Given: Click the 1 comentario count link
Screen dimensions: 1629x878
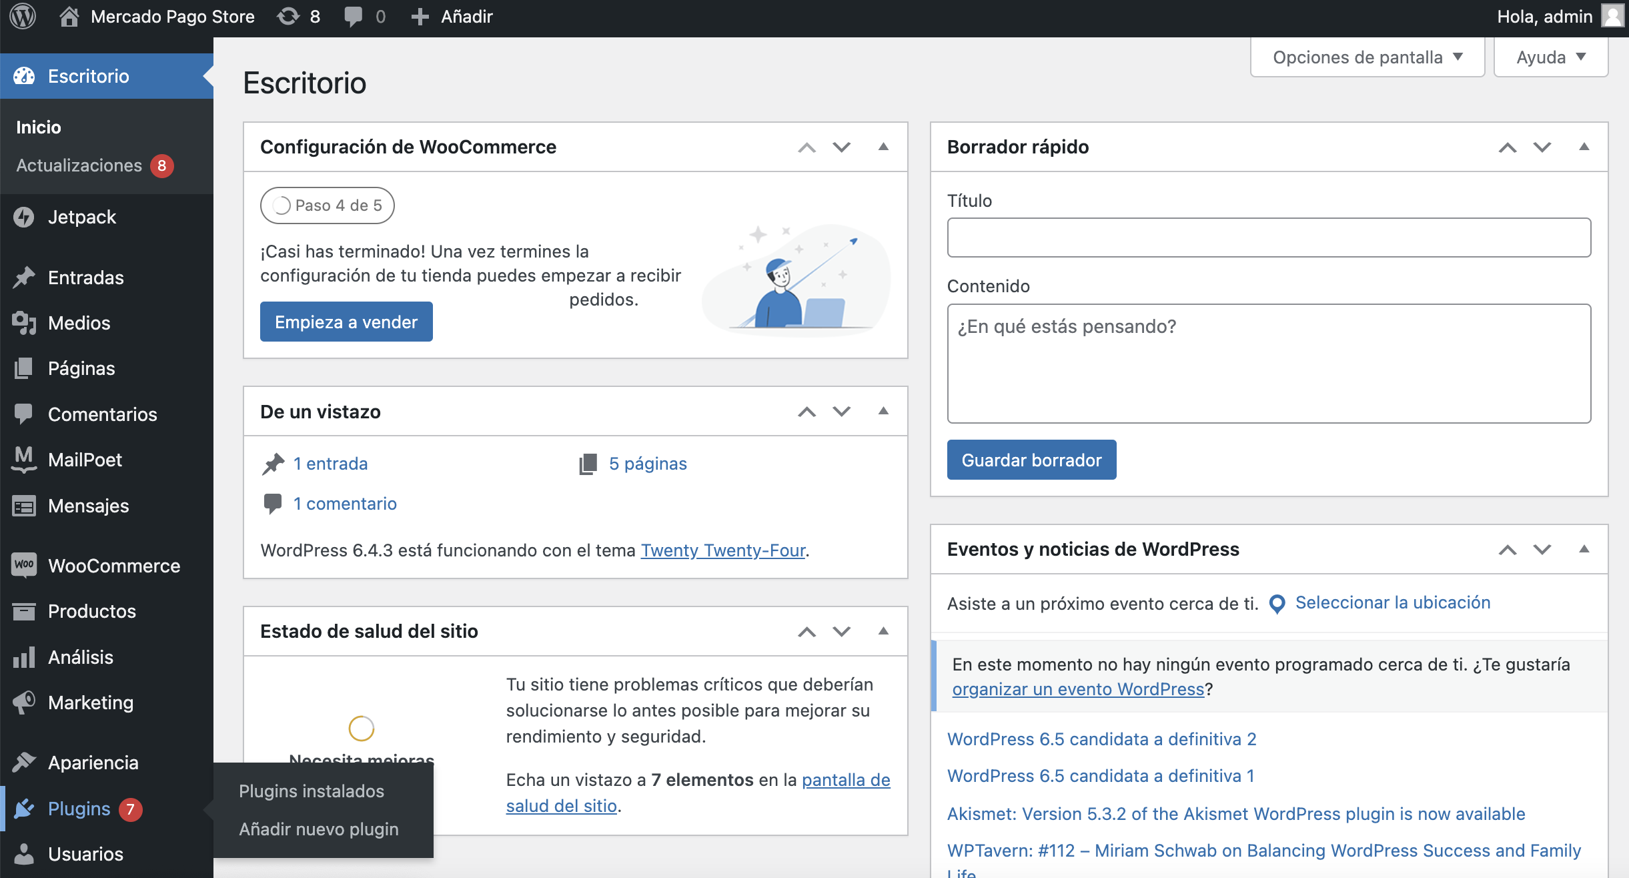Looking at the screenshot, I should pos(345,504).
